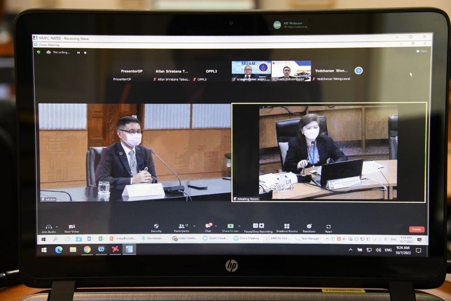Select the OPPL3 participant tile

(212, 71)
